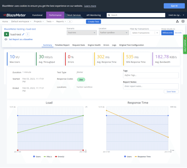
Task: Click the 535 ms 90% Response Time card
Action: click(x=137, y=59)
